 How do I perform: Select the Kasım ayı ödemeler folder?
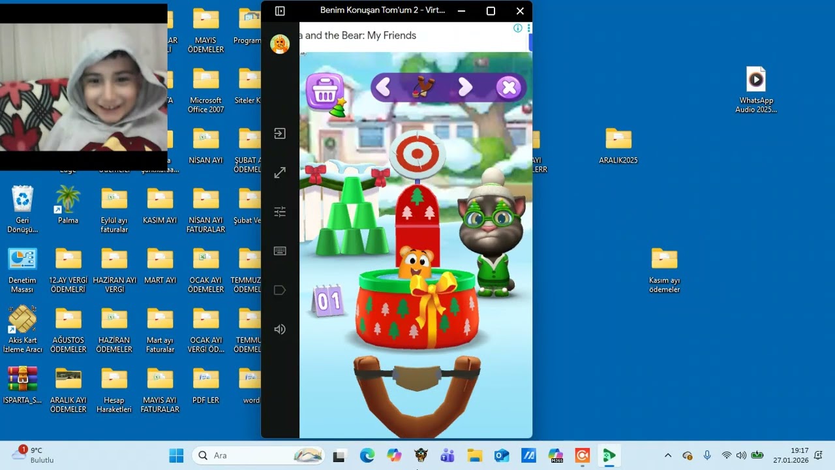tap(664, 270)
